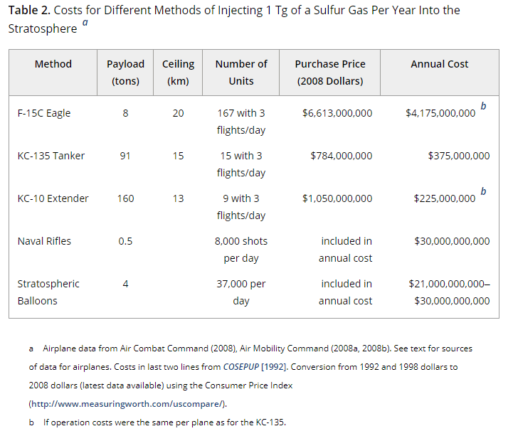This screenshot has width=513, height=436.
Task: Select the KC-10 Extender row label
Action: click(x=53, y=198)
